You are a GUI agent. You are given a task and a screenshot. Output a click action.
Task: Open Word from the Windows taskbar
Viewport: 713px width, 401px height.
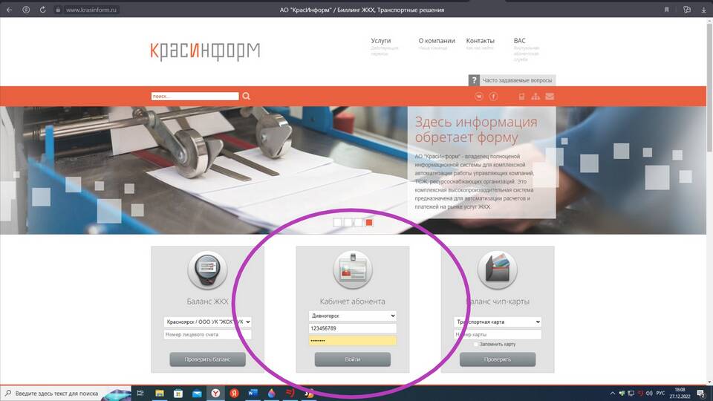[x=252, y=393]
